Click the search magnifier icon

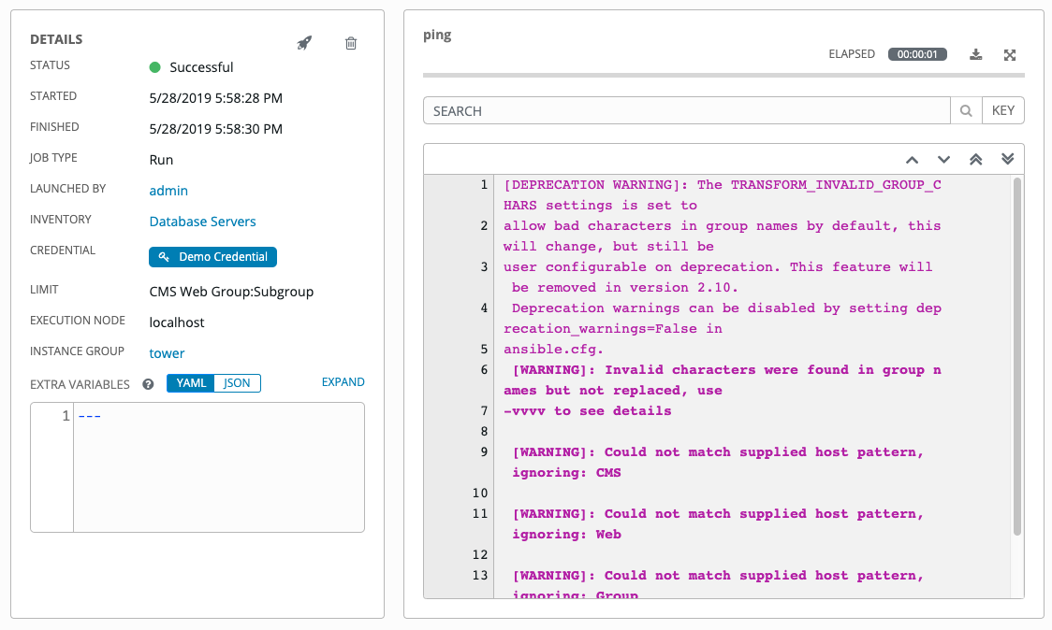click(x=966, y=111)
